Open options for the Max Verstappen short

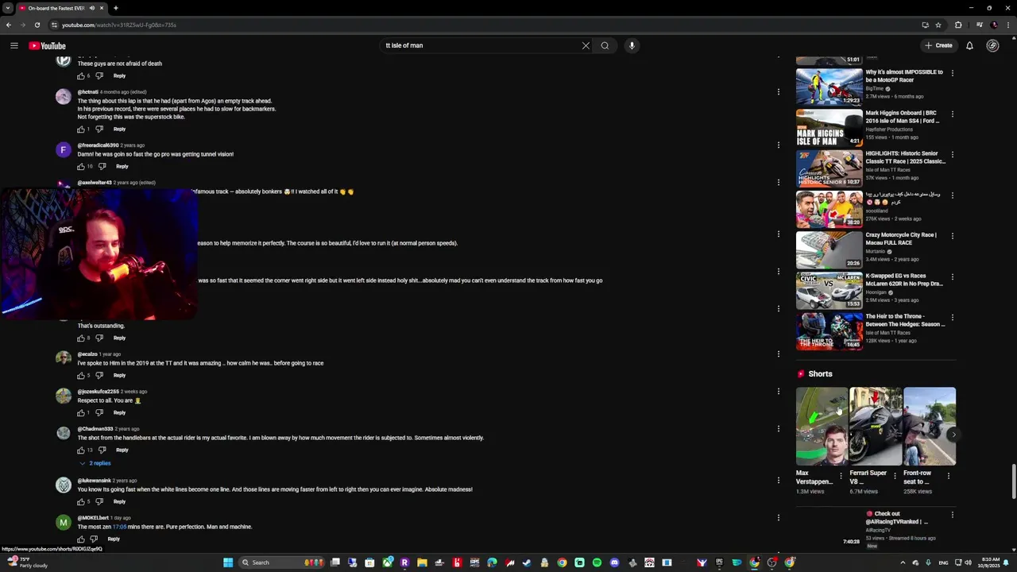click(841, 477)
